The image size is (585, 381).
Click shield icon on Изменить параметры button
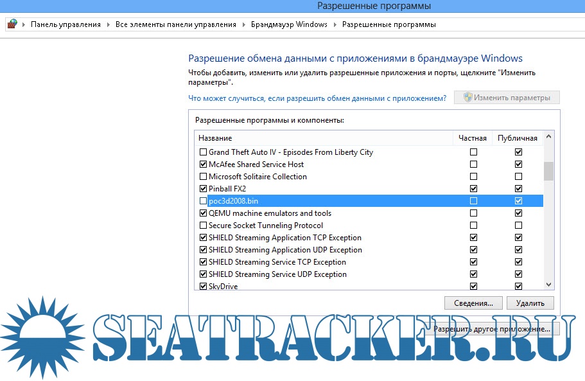[x=468, y=98]
